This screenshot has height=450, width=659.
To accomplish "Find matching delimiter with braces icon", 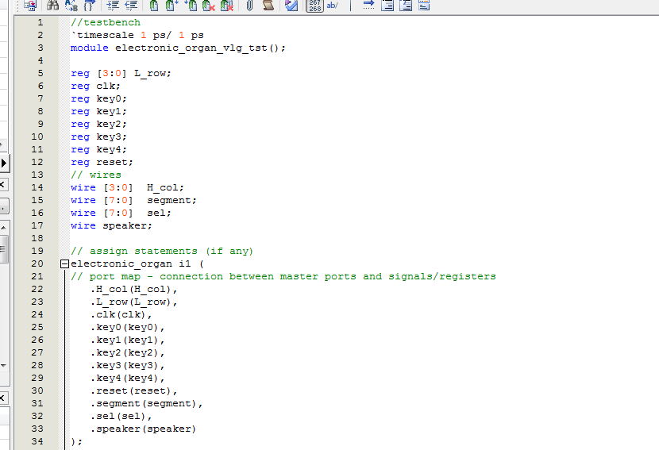I will pos(90,6).
